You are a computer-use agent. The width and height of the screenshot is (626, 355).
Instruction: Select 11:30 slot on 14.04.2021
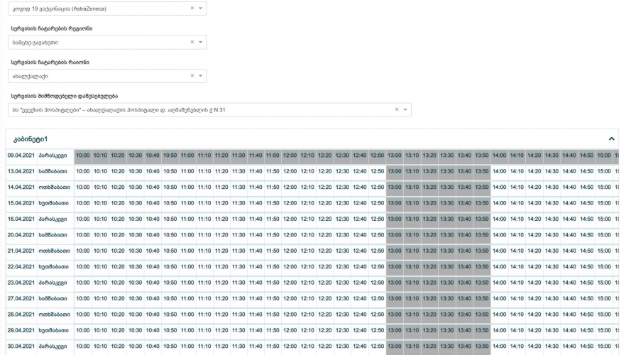238,187
